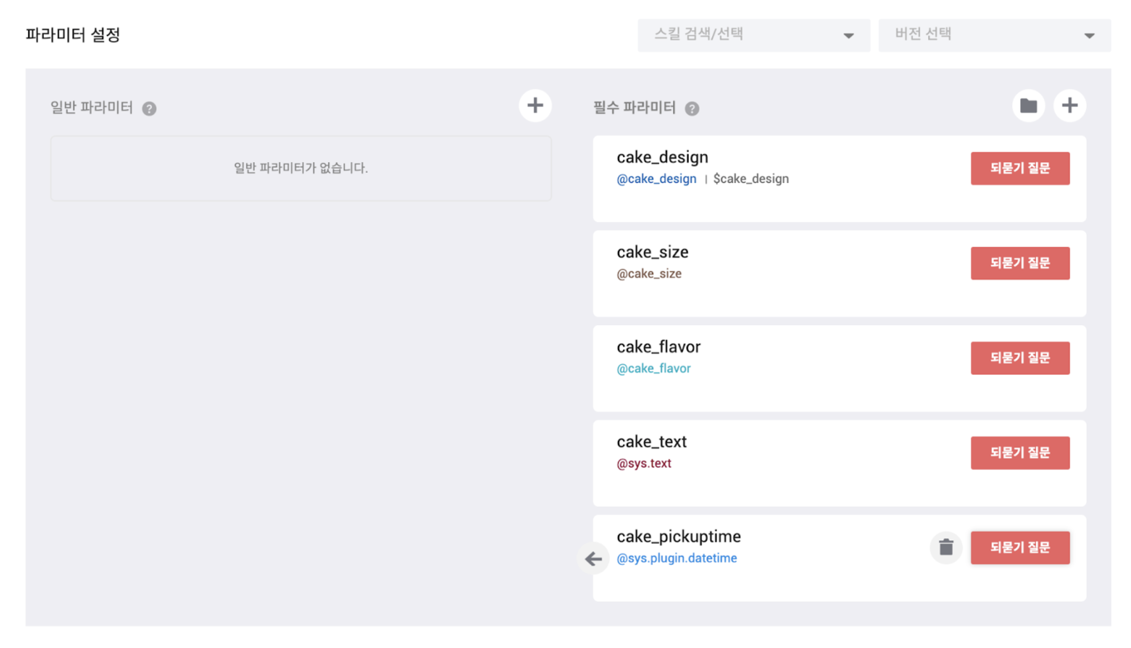This screenshot has height=648, width=1131.
Task: Click left arrow beside cake_pickuptime
Action: click(593, 558)
